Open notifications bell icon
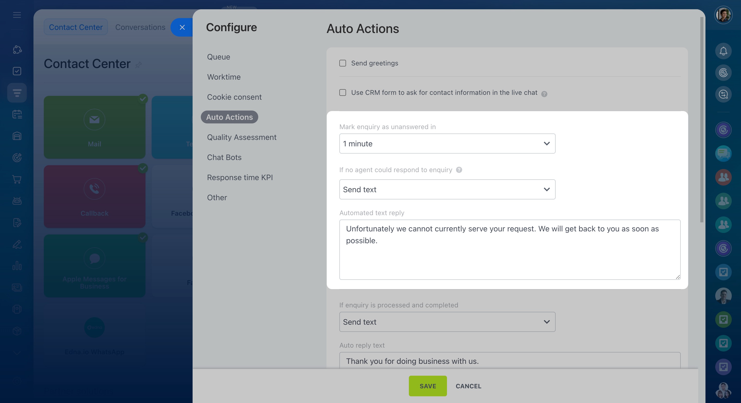The height and width of the screenshot is (403, 741). tap(723, 51)
